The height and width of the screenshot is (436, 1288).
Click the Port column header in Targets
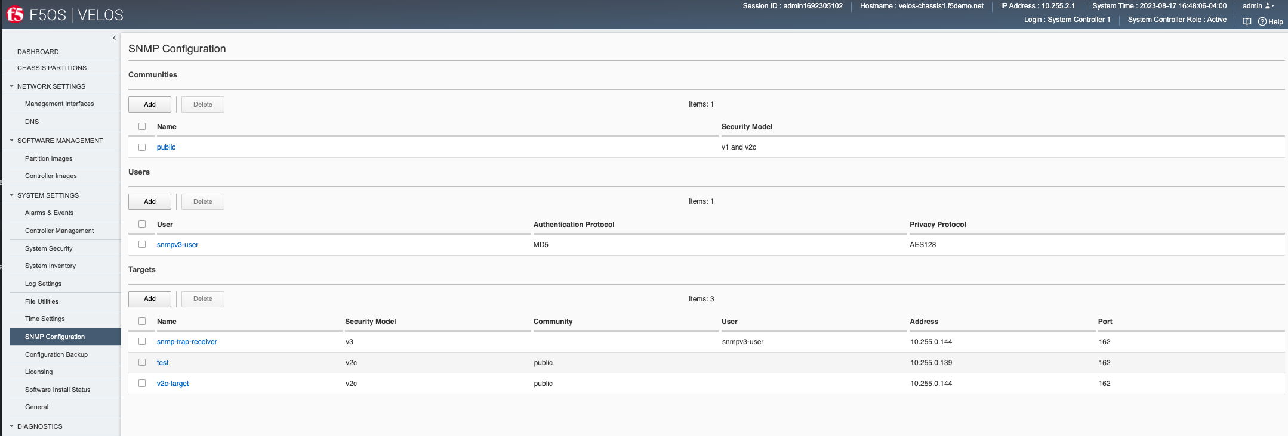coord(1105,322)
